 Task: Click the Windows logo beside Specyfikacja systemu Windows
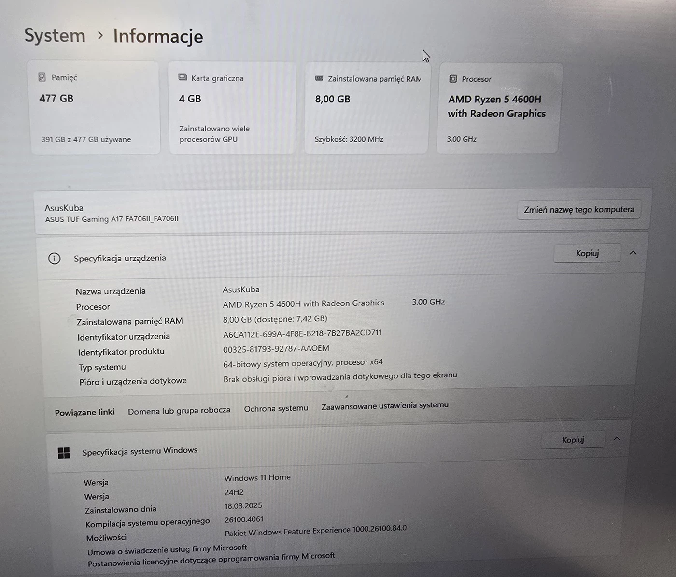click(x=64, y=453)
